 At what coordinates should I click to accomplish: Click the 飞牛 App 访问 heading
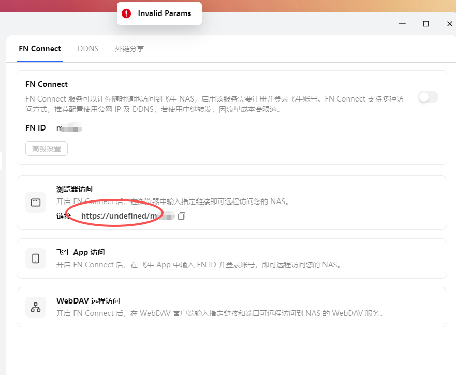coord(81,252)
